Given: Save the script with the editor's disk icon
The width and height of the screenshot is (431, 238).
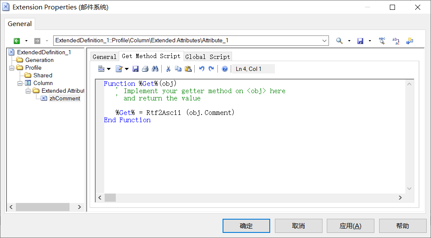Looking at the screenshot, I should click(136, 69).
